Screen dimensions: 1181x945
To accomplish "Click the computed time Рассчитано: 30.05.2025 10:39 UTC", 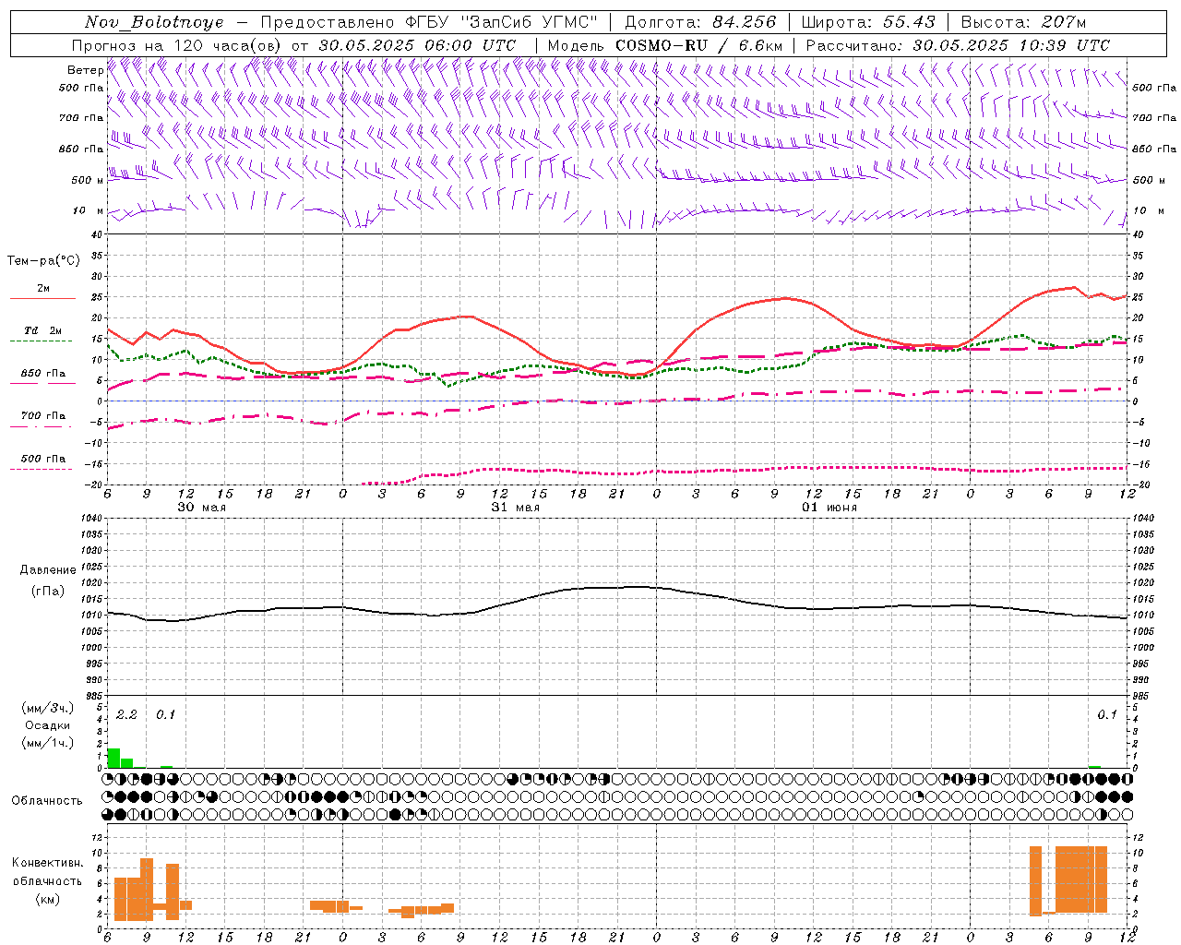I will click(958, 45).
